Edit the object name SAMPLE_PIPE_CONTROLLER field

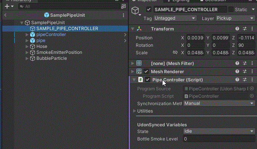190,10
